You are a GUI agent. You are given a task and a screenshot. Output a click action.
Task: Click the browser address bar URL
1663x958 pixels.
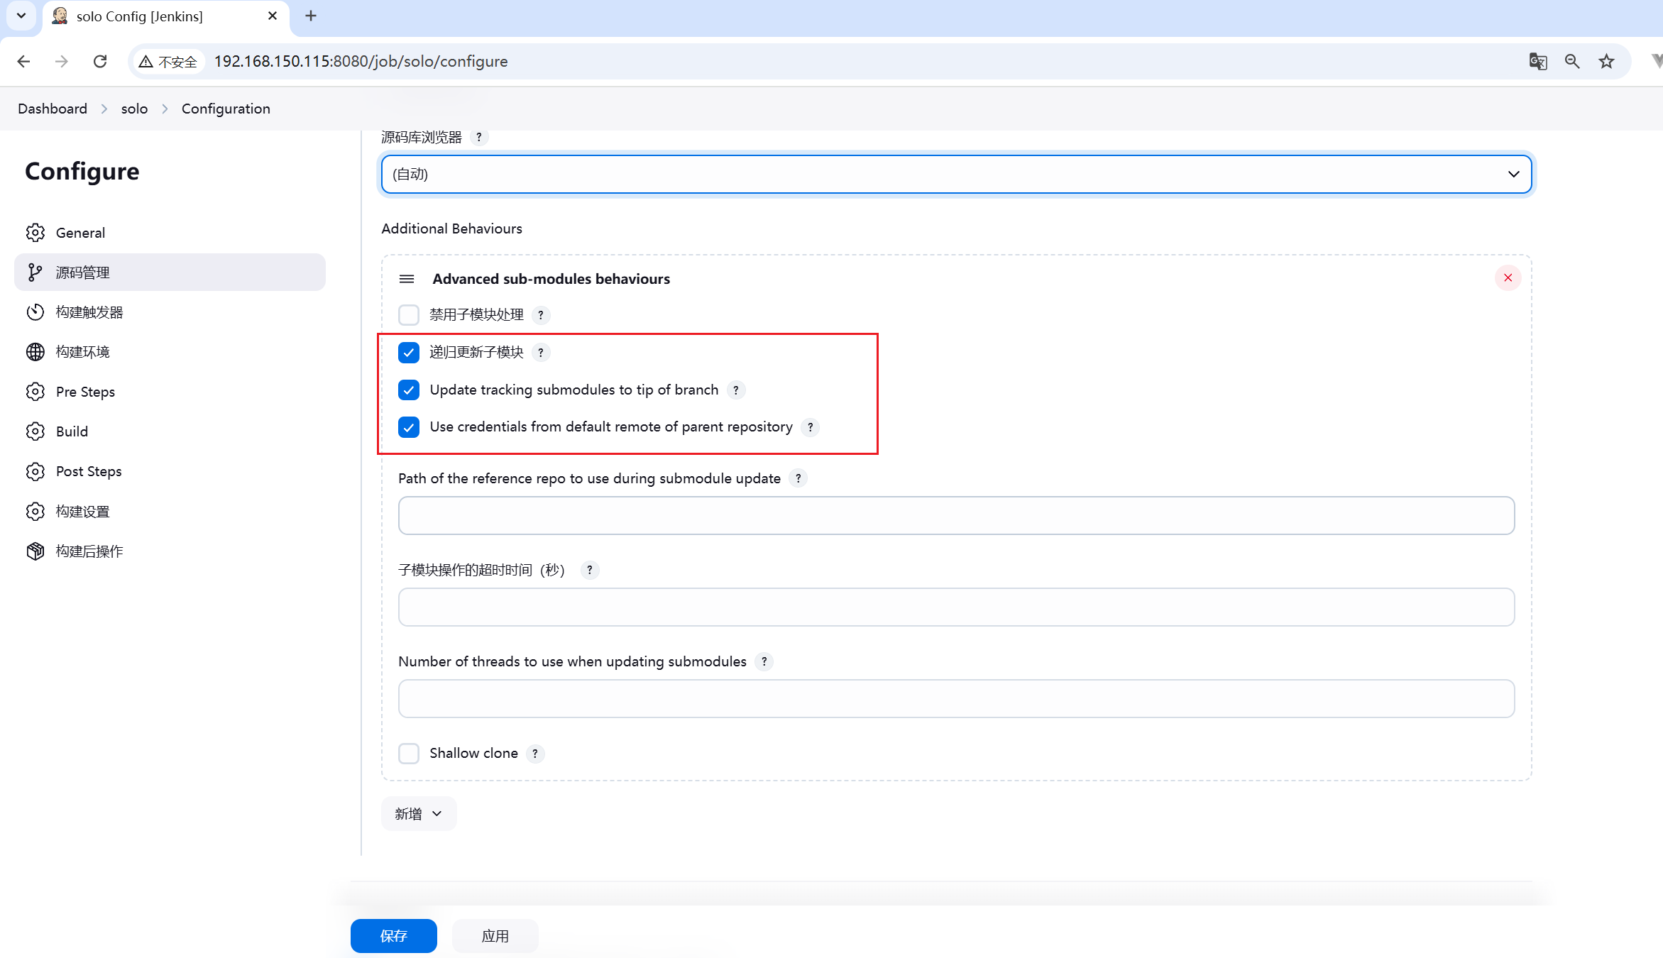coord(361,62)
